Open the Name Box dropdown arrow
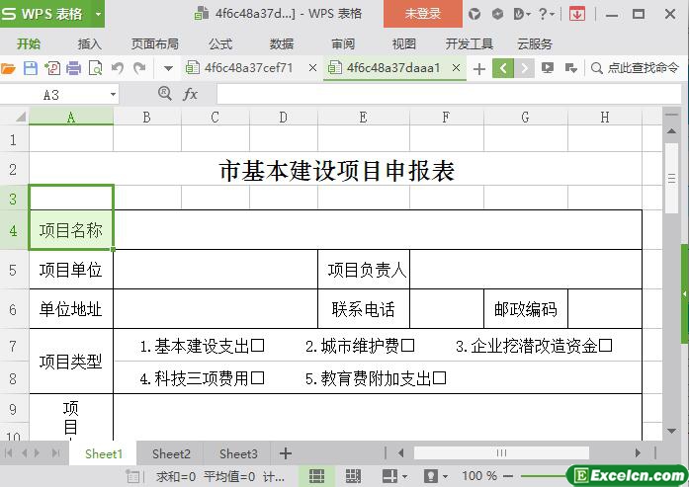The height and width of the screenshot is (487, 689). click(113, 94)
